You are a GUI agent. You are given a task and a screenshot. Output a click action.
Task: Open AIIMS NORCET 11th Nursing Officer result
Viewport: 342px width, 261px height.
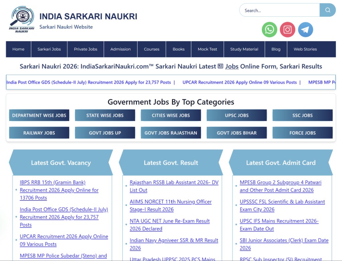click(x=171, y=206)
